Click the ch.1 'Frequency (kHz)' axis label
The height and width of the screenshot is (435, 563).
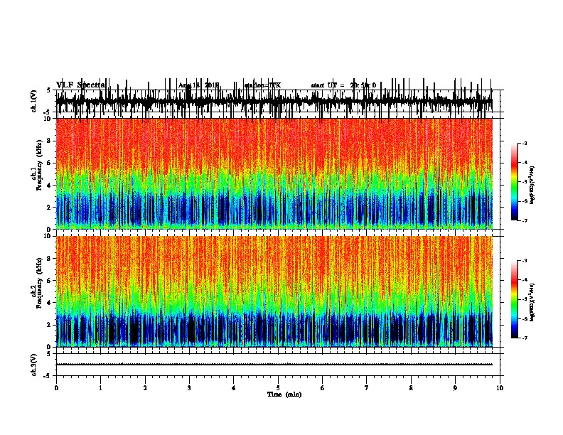(x=39, y=165)
